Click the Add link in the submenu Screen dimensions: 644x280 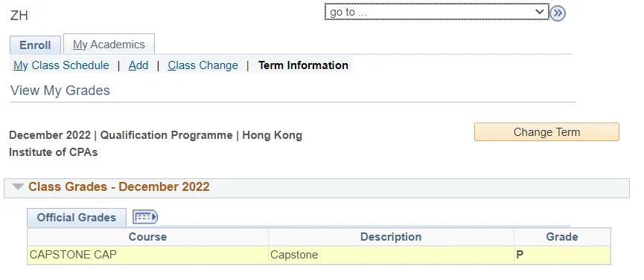[138, 65]
